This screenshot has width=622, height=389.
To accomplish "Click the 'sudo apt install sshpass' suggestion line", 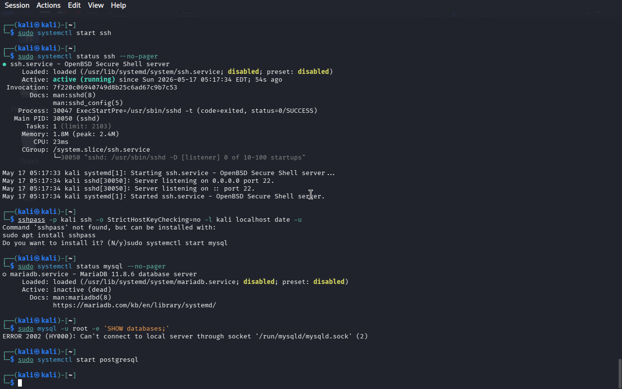I will 49,235.
